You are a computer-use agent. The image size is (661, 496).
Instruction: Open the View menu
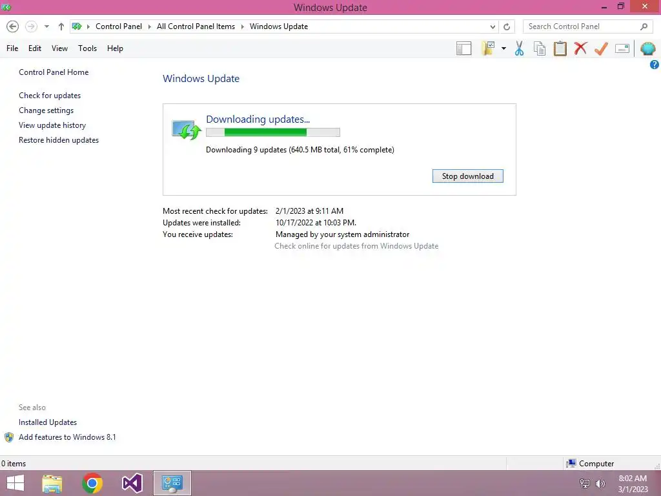59,48
